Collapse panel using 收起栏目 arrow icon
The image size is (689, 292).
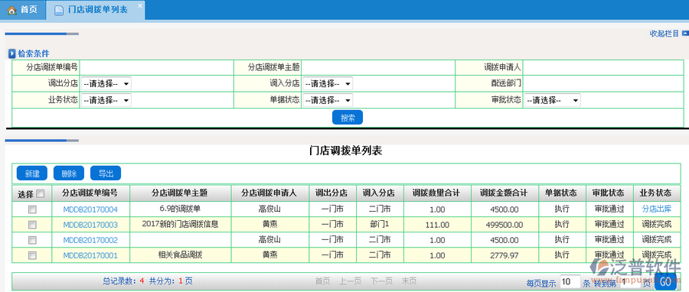(684, 34)
